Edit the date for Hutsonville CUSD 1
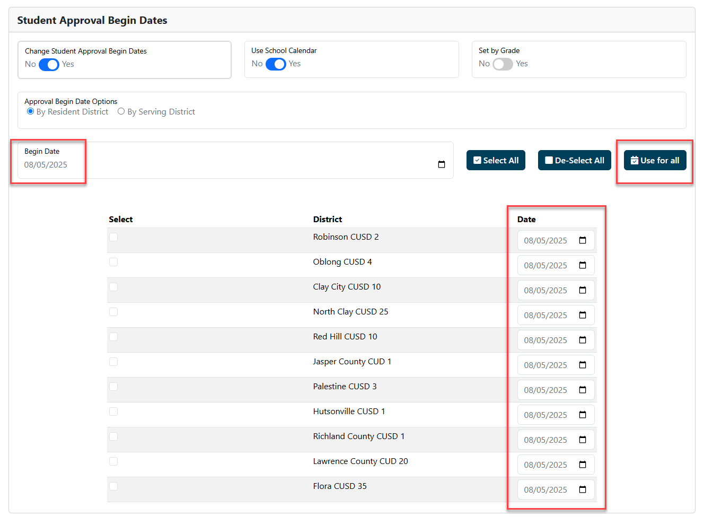 556,415
